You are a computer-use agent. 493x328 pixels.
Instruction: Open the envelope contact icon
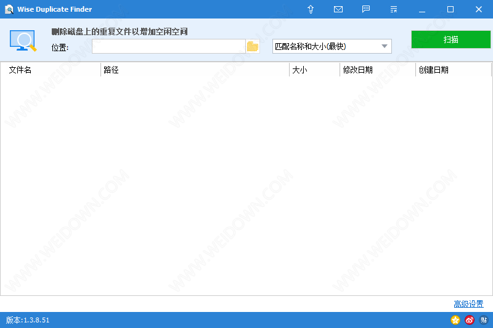click(x=338, y=9)
